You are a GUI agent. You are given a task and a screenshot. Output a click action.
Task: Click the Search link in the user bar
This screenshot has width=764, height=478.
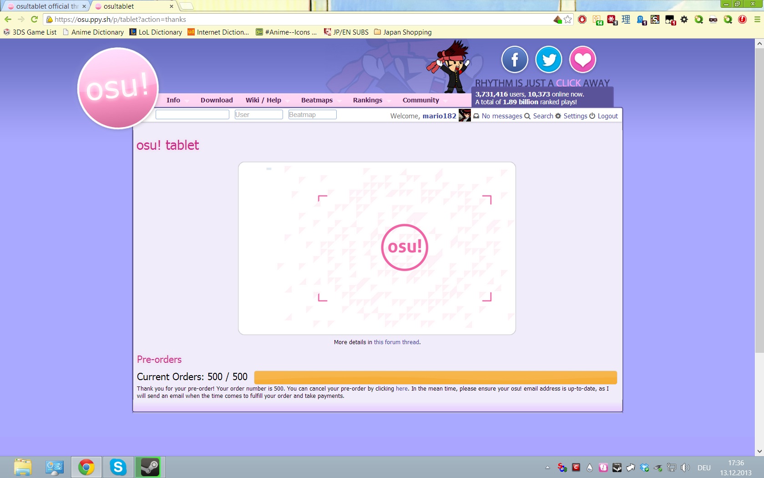coord(543,116)
